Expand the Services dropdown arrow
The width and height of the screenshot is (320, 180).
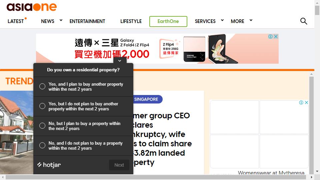[x=222, y=20]
